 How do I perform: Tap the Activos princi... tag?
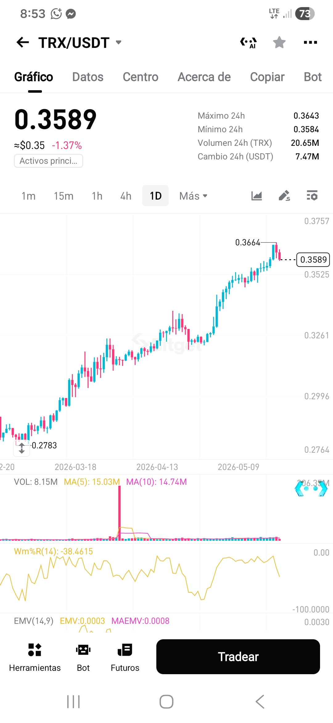pyautogui.click(x=48, y=161)
